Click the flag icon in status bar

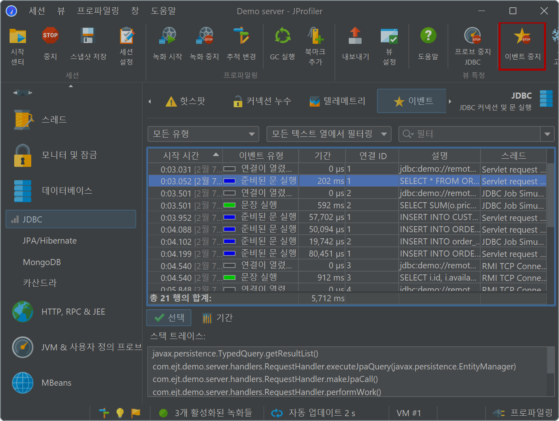136,413
